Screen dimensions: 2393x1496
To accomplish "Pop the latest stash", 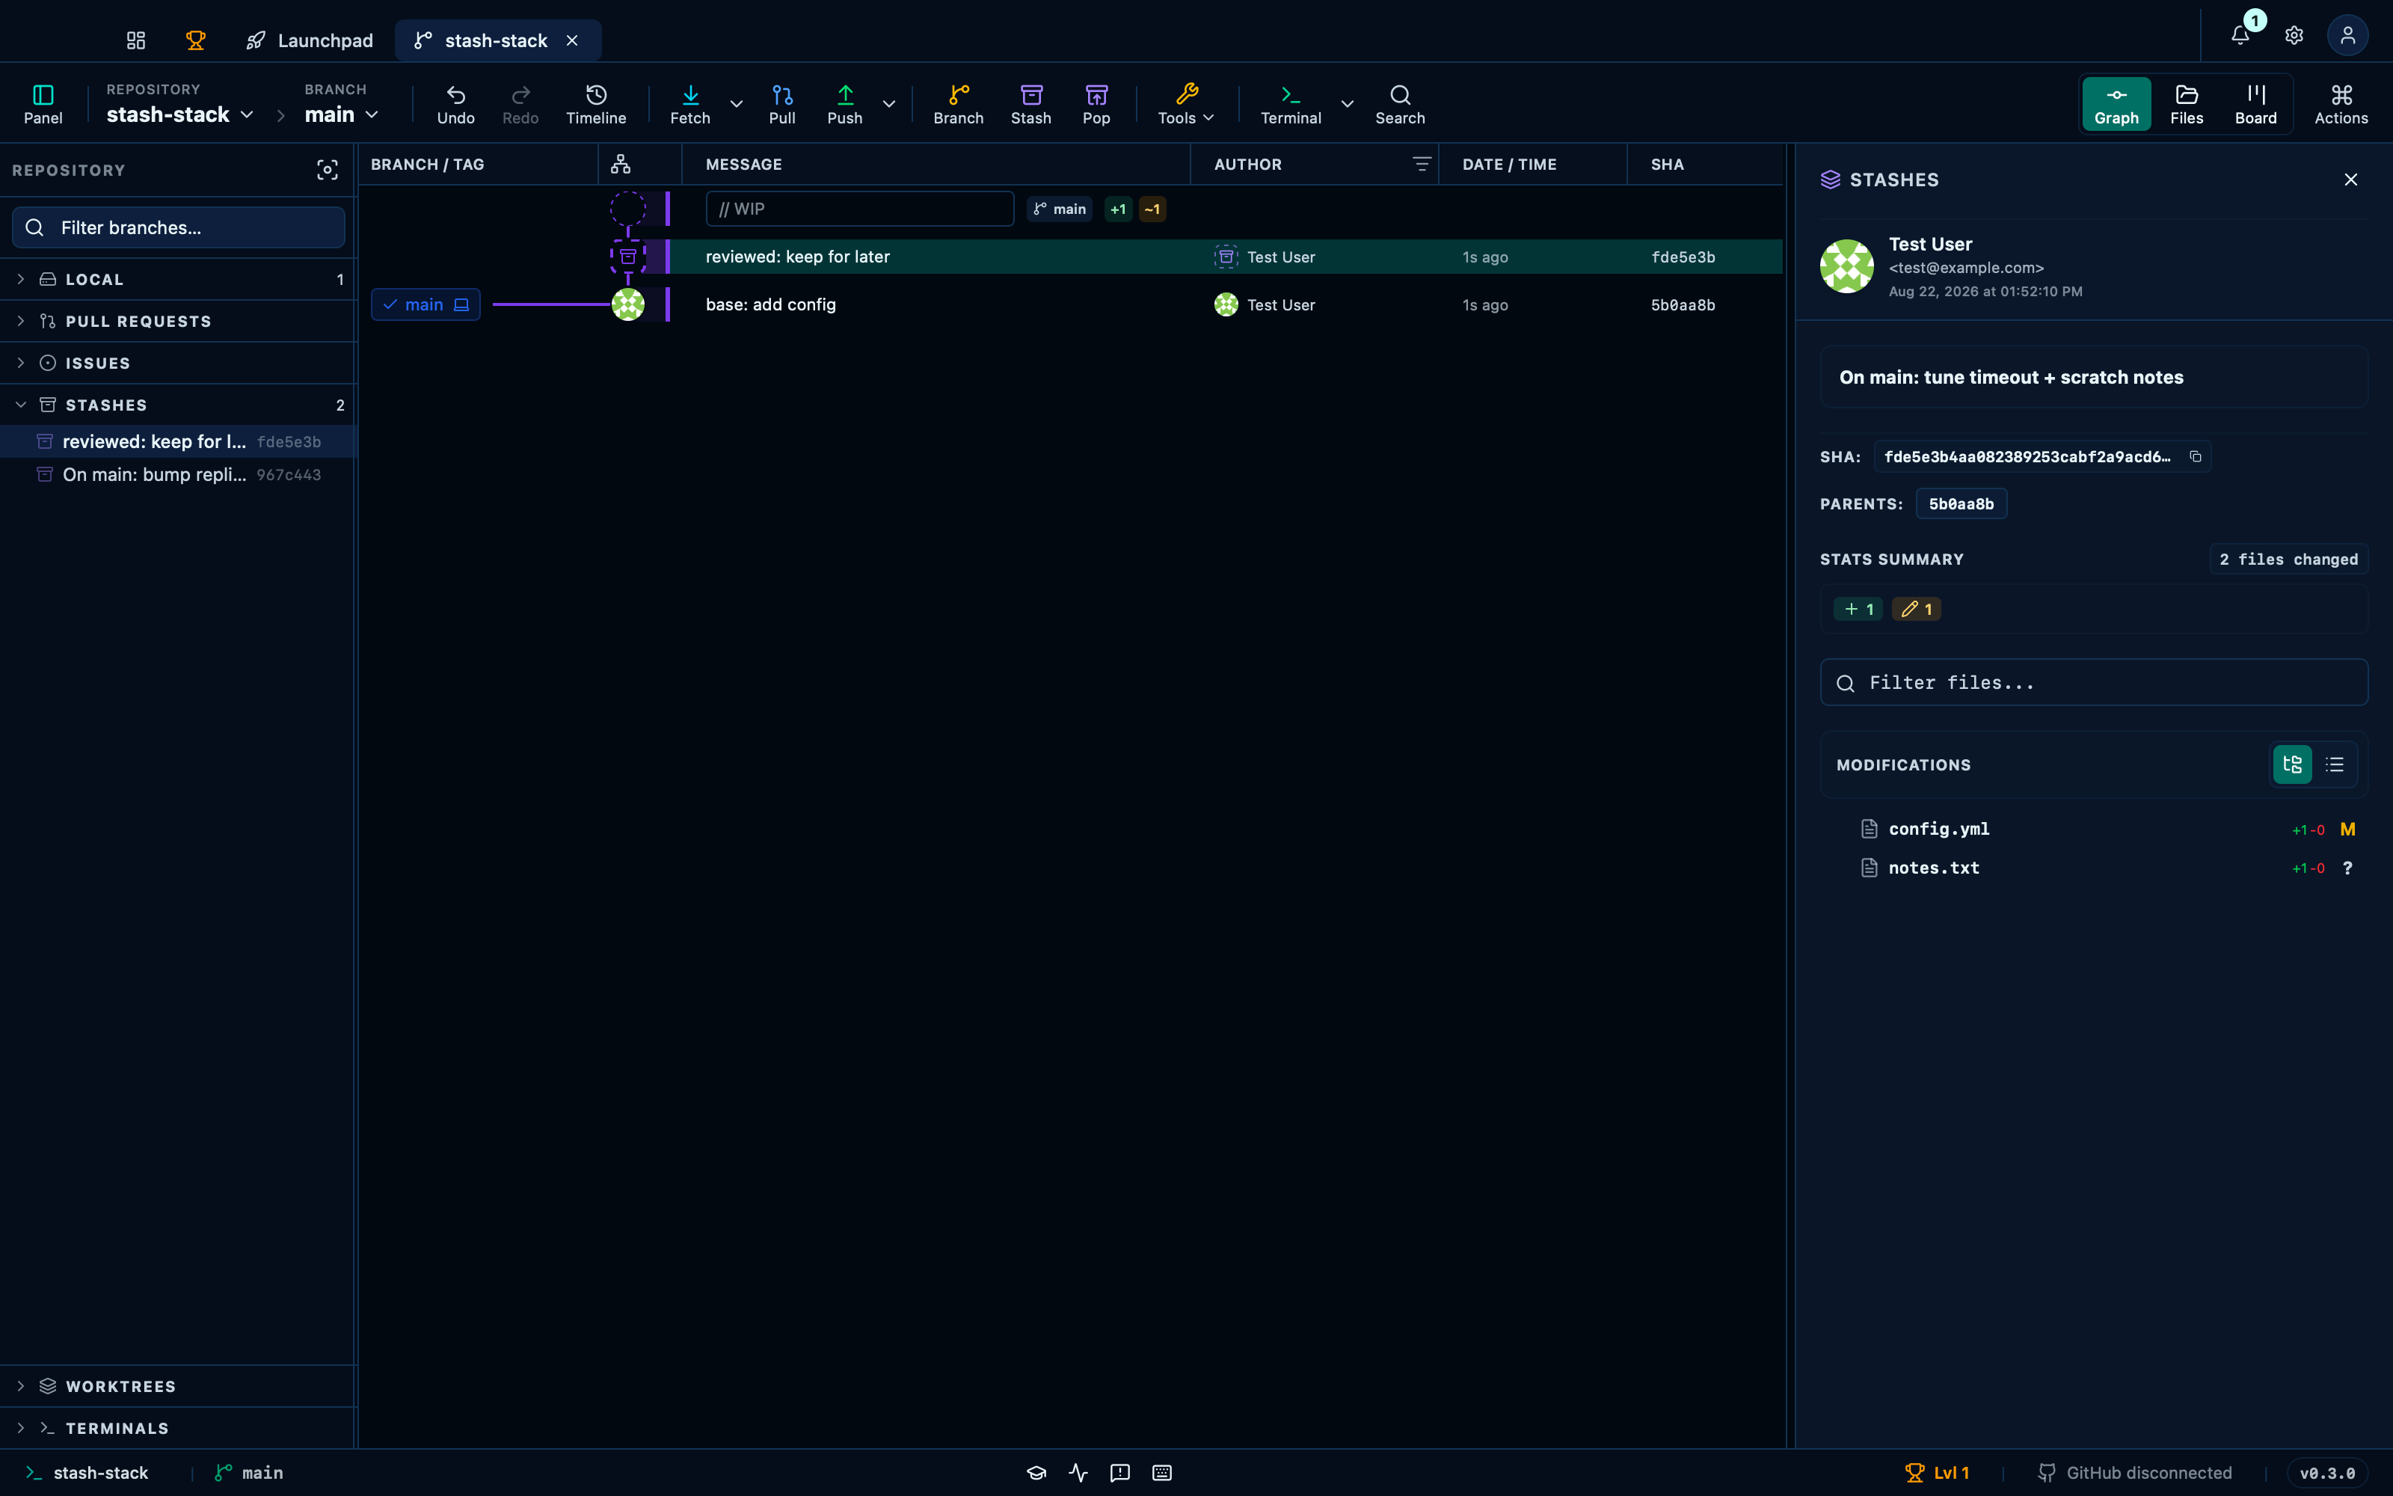I will point(1096,104).
